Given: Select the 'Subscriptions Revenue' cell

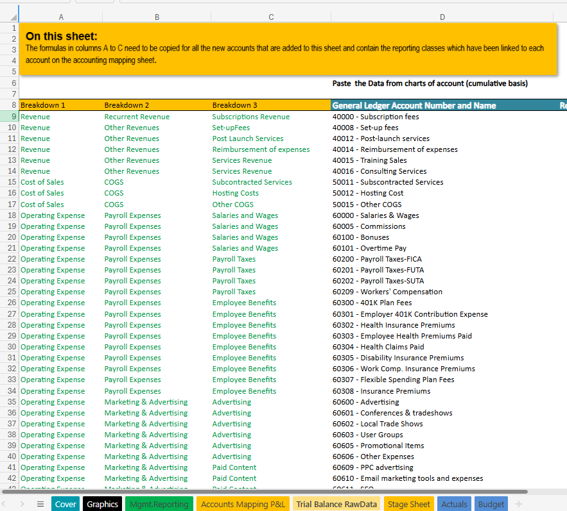Looking at the screenshot, I should (x=271, y=117).
